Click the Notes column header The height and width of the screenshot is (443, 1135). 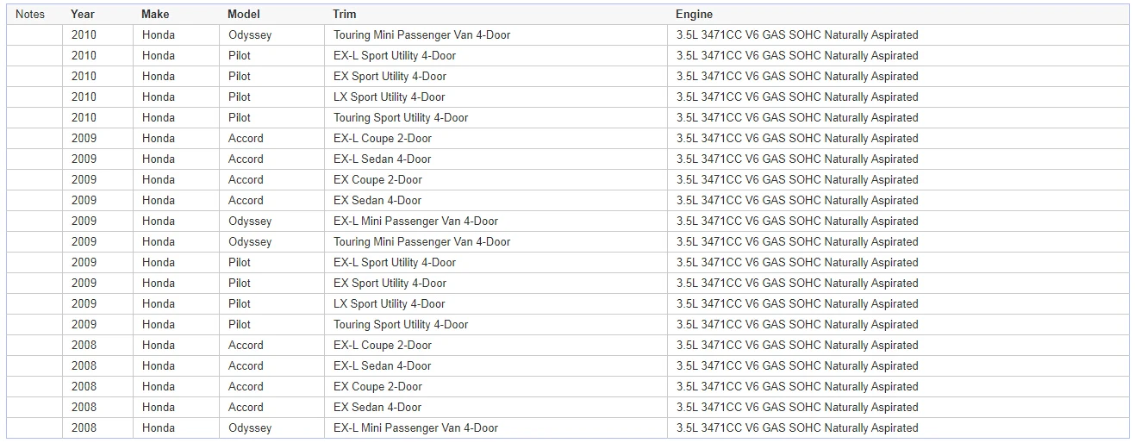click(x=30, y=15)
